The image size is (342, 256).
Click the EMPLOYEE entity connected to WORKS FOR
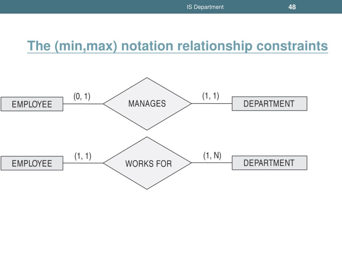tap(32, 163)
